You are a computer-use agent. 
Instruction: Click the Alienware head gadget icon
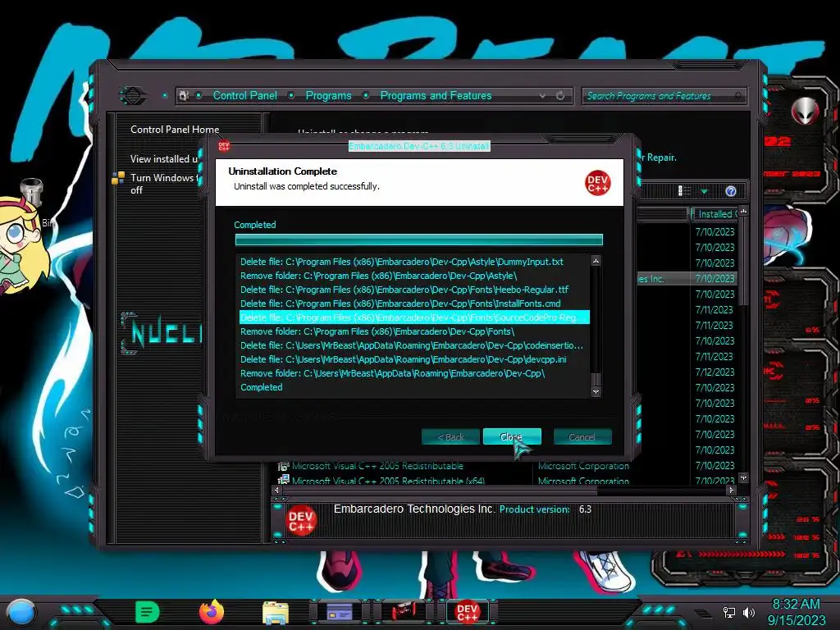pos(806,112)
